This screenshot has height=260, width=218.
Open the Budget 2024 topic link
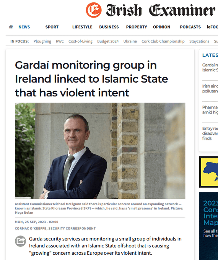point(108,41)
